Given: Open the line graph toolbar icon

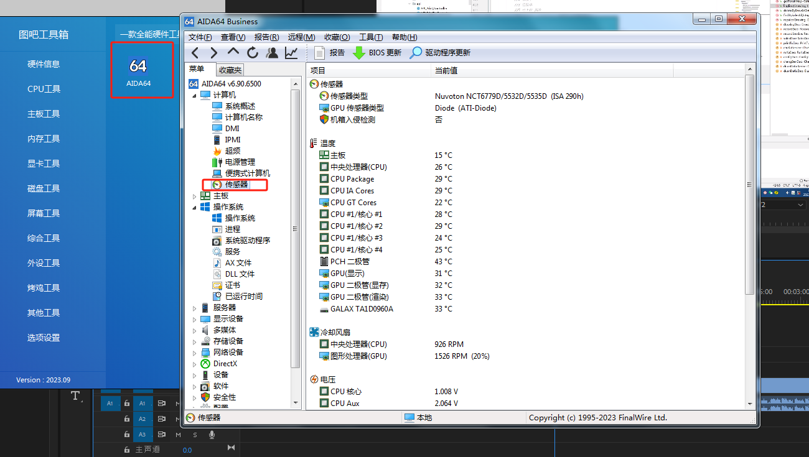Looking at the screenshot, I should click(x=291, y=53).
